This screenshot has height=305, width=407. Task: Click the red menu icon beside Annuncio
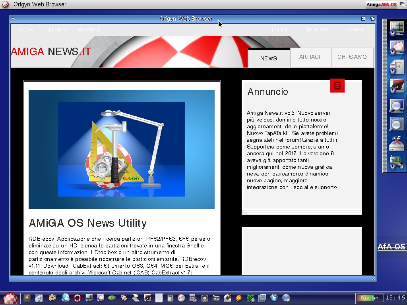click(337, 86)
